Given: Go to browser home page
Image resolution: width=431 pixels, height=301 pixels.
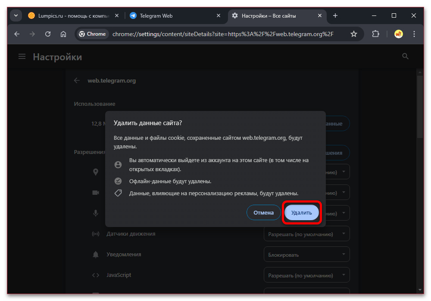Looking at the screenshot, I should point(63,34).
